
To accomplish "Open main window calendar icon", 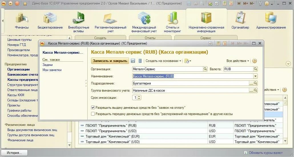I will click(x=231, y=3).
